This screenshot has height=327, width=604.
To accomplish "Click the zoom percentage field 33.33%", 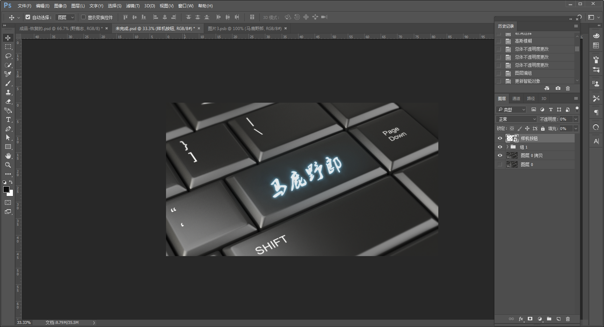I will click(x=24, y=322).
